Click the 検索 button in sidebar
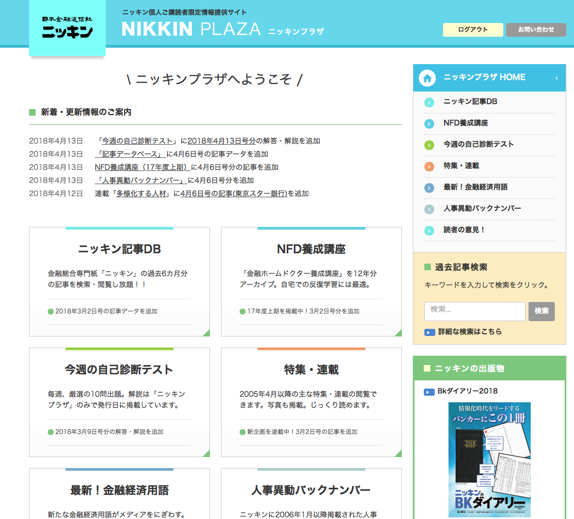The image size is (574, 519). [542, 311]
